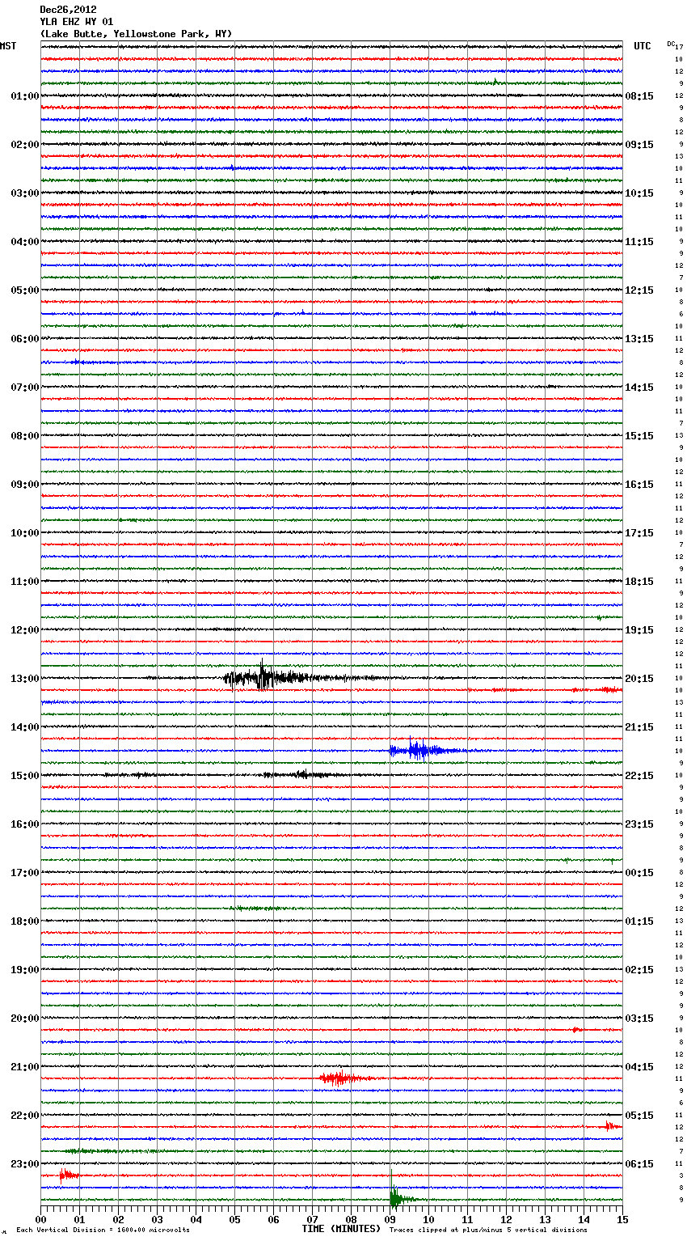
Task: Click the 05 minute axis tick label
Action: click(x=234, y=1219)
